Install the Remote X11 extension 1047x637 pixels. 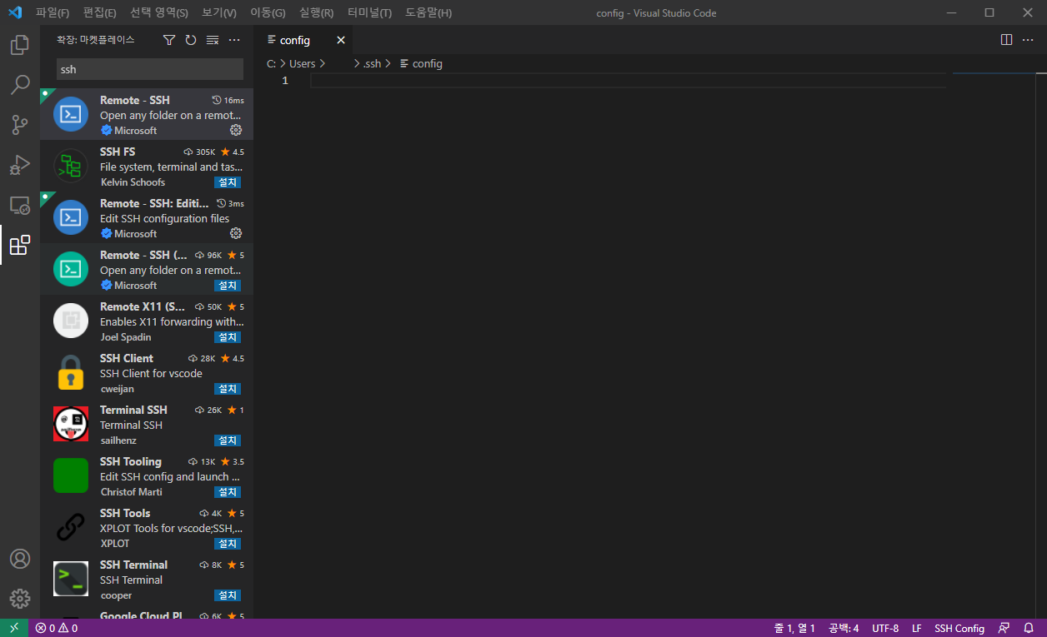click(x=228, y=337)
